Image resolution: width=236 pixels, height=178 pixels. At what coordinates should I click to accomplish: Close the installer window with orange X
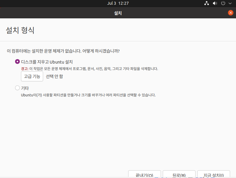point(231,13)
